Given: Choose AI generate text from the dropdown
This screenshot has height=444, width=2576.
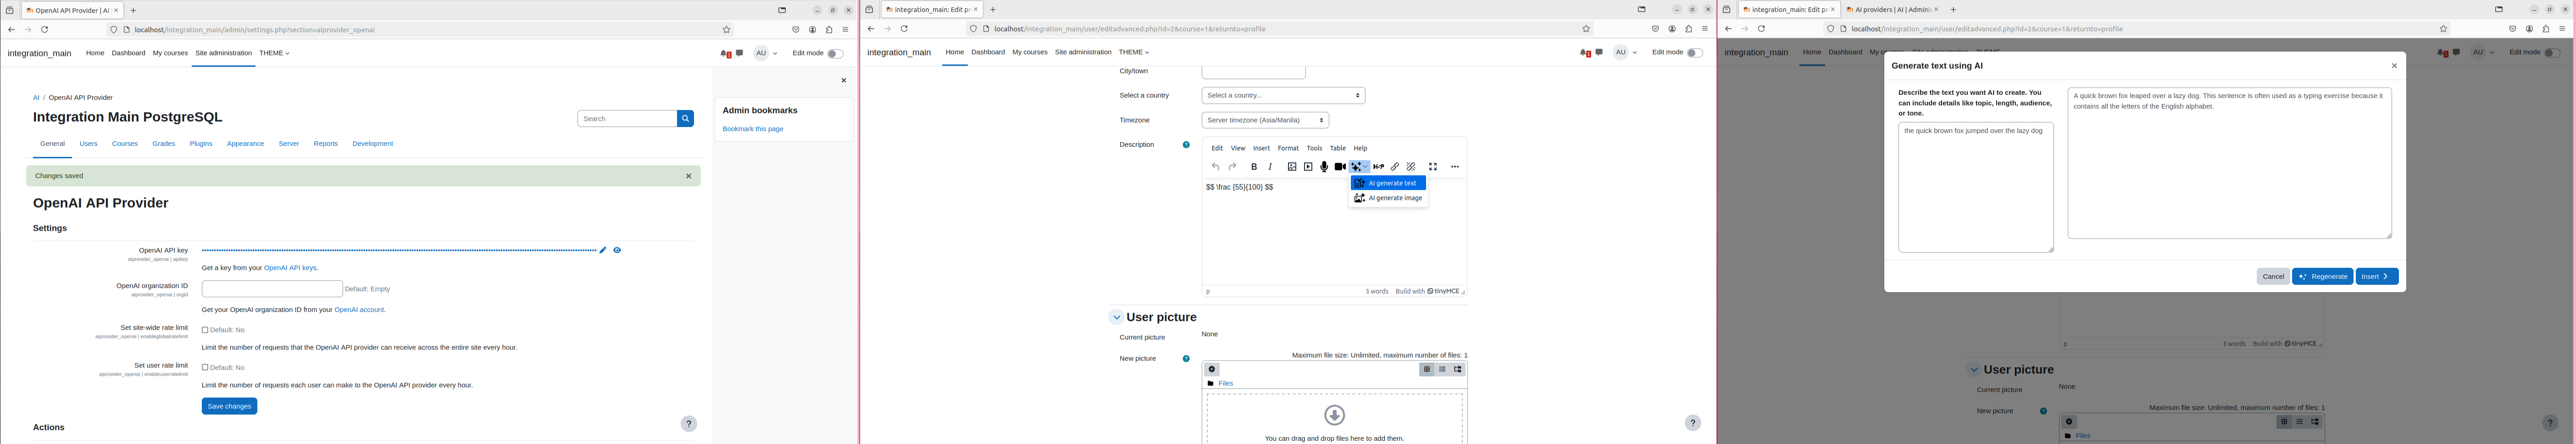Looking at the screenshot, I should click(x=1388, y=184).
